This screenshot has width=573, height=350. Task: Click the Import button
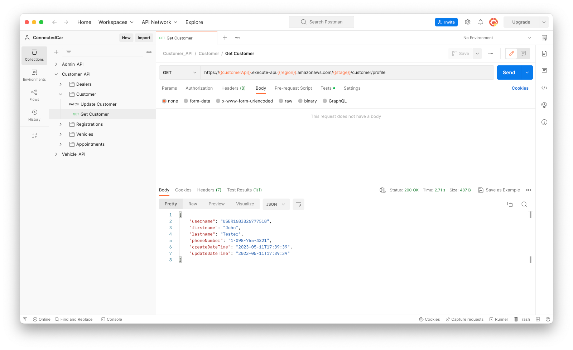point(144,38)
